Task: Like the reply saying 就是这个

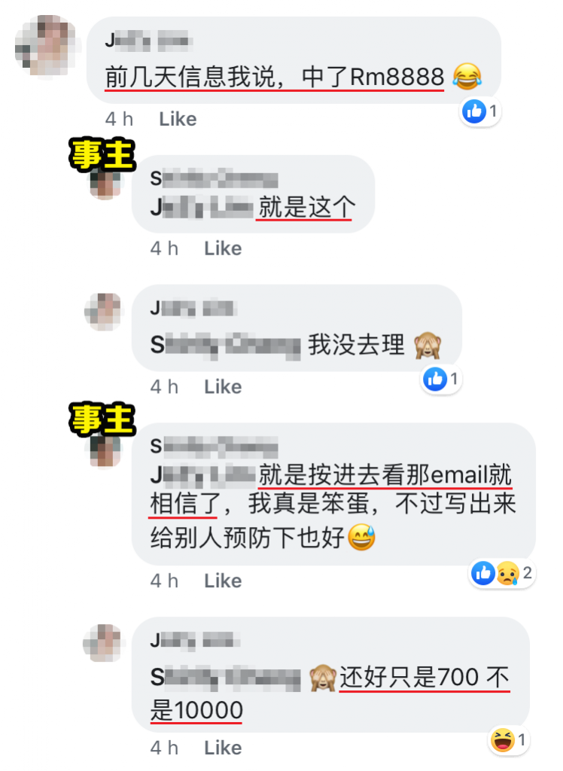Action: point(223,248)
